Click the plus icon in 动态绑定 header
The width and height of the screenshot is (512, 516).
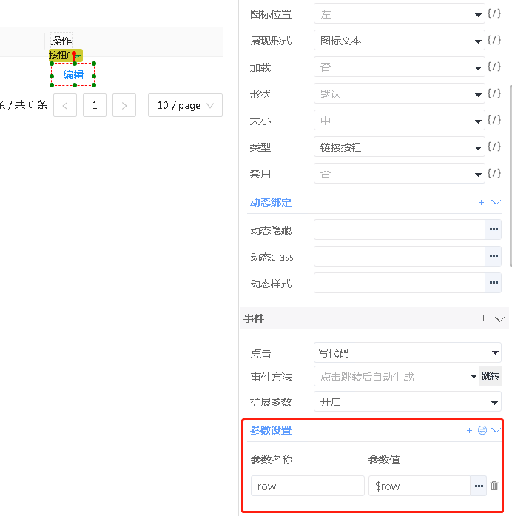481,202
